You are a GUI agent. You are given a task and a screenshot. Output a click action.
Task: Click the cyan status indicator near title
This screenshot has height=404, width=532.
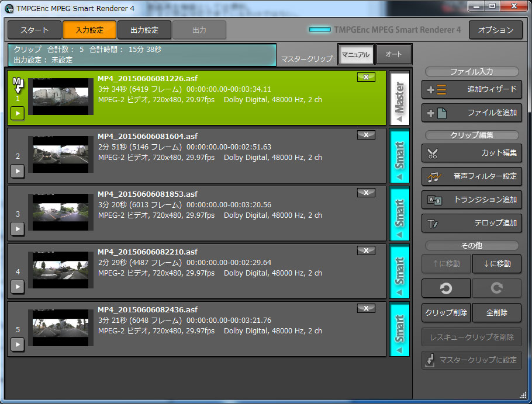point(320,30)
